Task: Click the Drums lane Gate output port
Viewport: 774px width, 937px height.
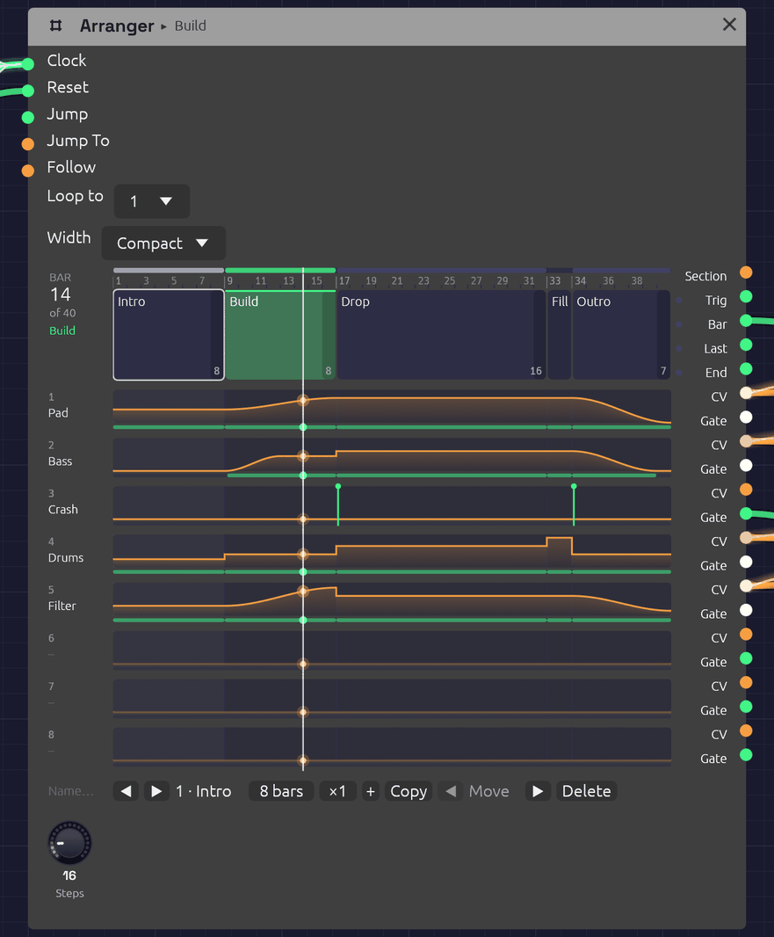Action: 746,562
